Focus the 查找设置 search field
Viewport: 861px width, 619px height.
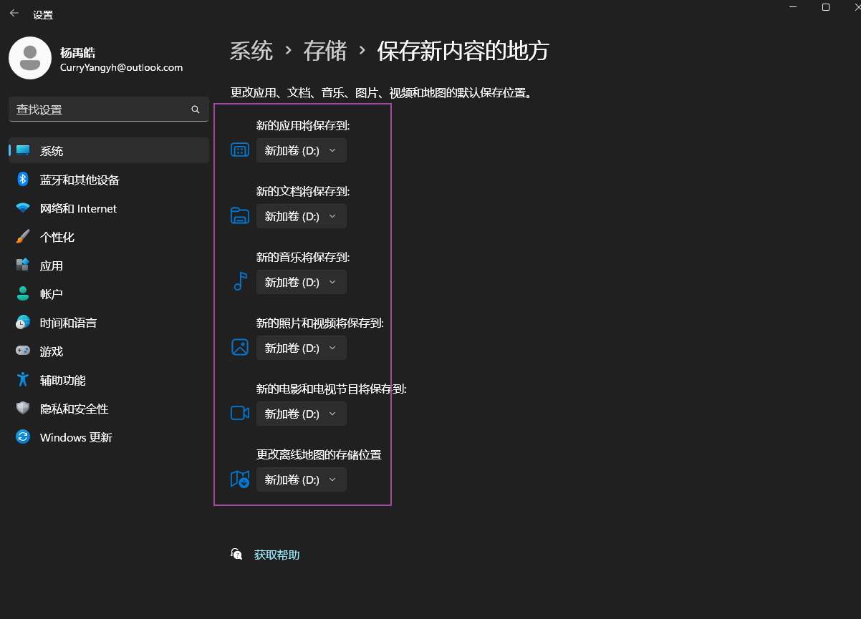click(109, 109)
